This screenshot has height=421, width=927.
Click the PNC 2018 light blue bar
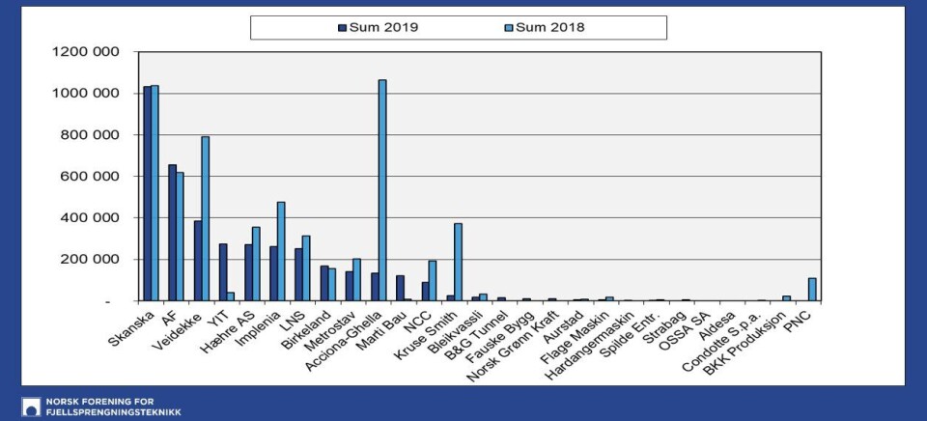click(x=812, y=290)
